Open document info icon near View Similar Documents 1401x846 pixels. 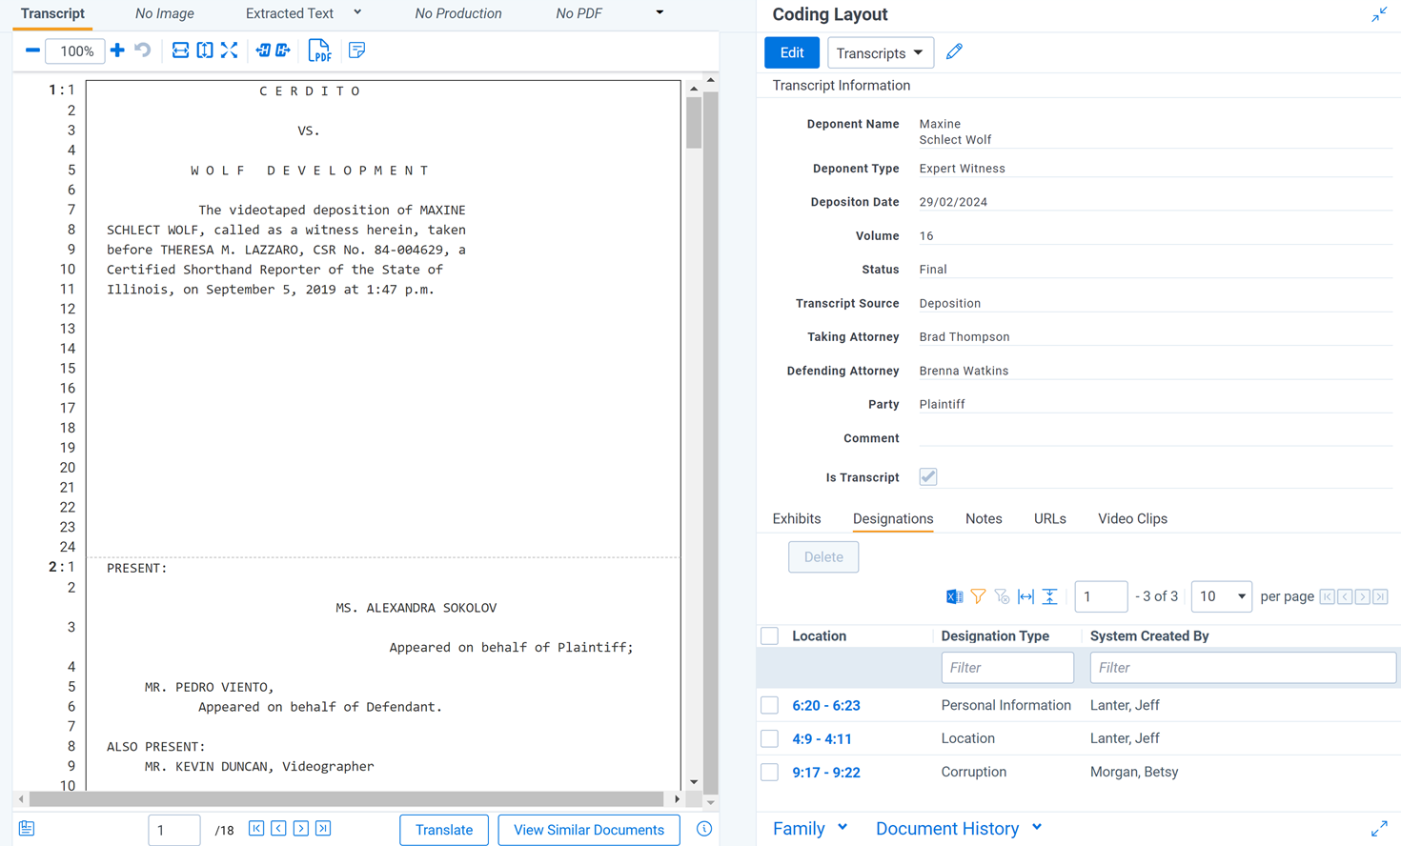click(x=704, y=829)
